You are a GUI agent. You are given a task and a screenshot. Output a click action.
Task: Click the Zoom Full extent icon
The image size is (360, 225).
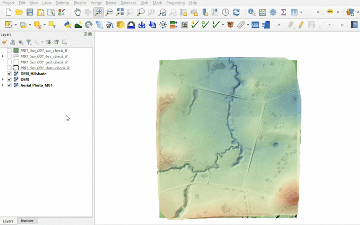[x=120, y=12]
